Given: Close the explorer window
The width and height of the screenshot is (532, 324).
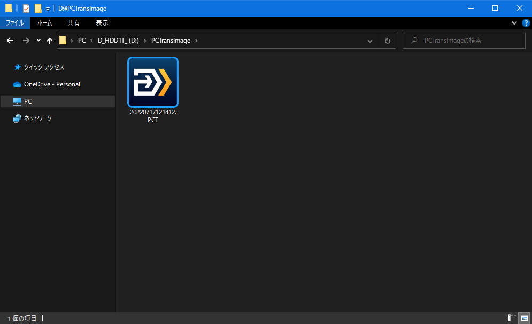Looking at the screenshot, I should 520,8.
